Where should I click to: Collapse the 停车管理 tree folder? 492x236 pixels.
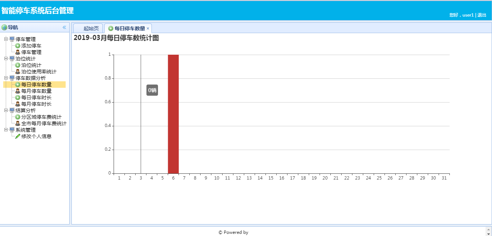pyautogui.click(x=6, y=39)
